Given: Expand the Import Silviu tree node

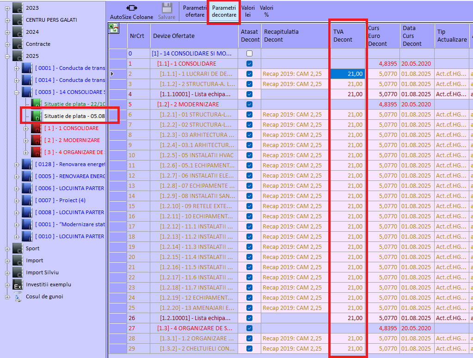Looking at the screenshot, I should [x=7, y=272].
